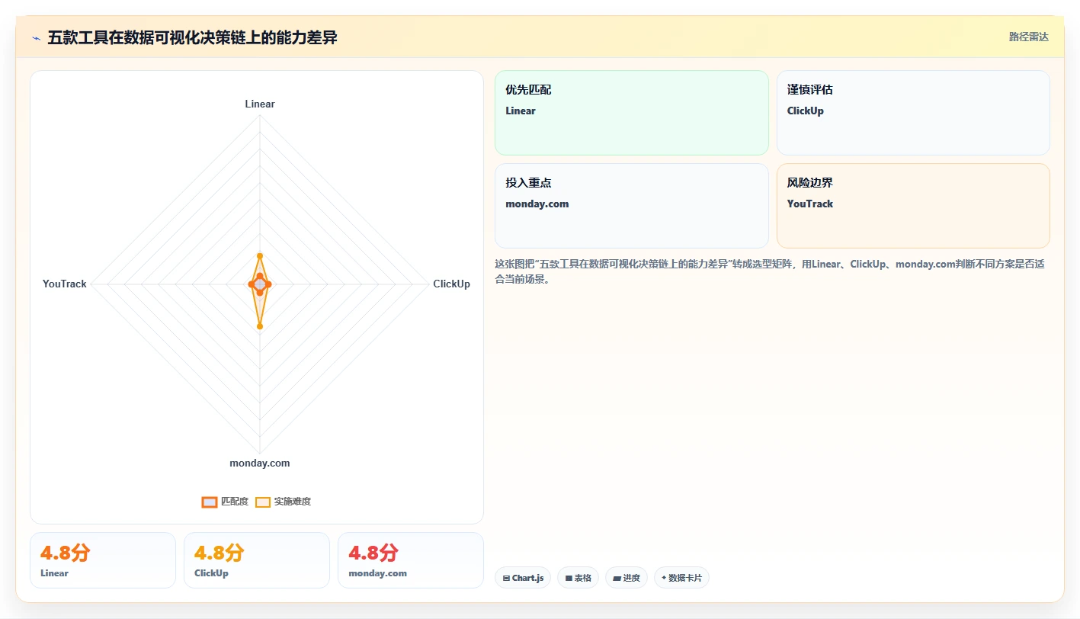Screen dimensions: 1080x619
Task: Click the 表格 tag
Action: 578,578
